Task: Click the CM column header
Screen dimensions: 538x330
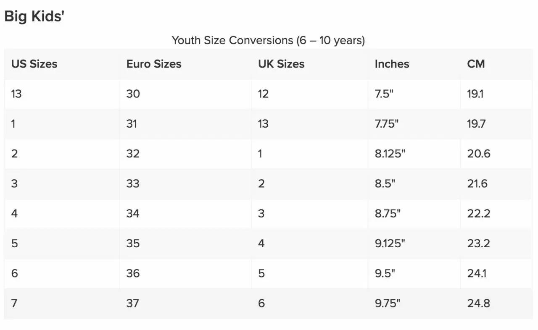Action: tap(476, 64)
